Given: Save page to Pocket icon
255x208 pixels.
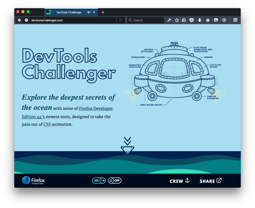Looking at the screenshot, I should click(x=192, y=20).
